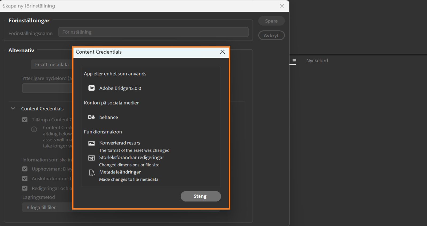Click the Funktionsmakron heading
Image resolution: width=427 pixels, height=226 pixels.
[103, 132]
